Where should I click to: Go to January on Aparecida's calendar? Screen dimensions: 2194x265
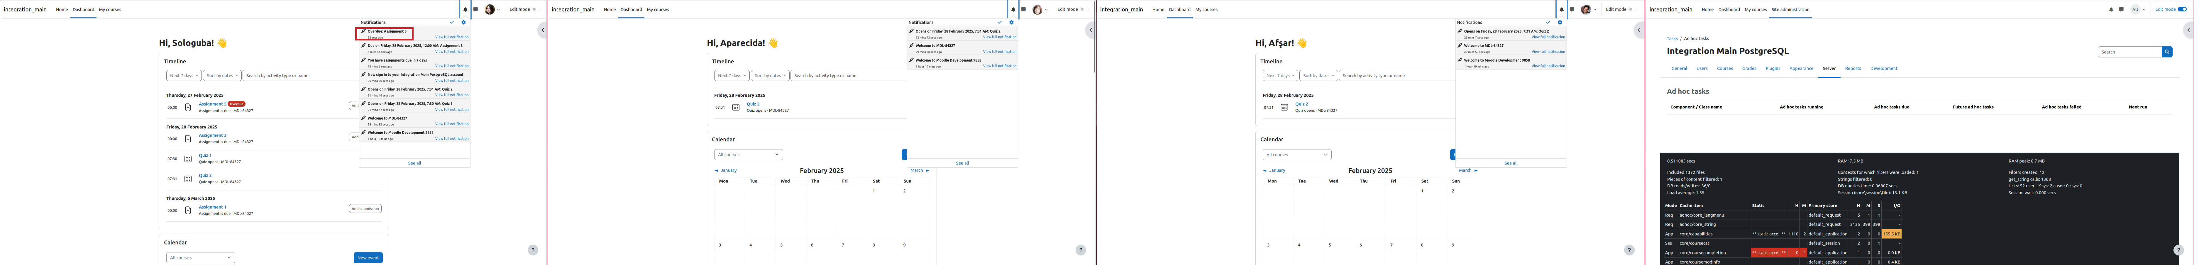[x=726, y=170]
